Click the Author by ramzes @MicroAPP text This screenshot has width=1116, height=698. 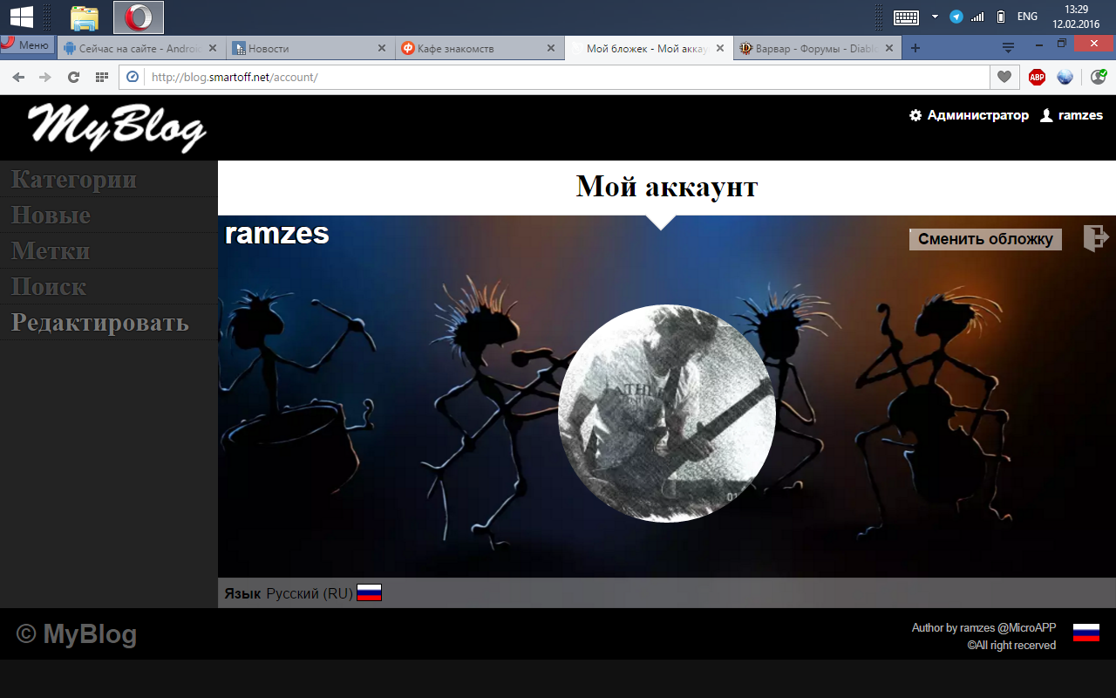983,627
